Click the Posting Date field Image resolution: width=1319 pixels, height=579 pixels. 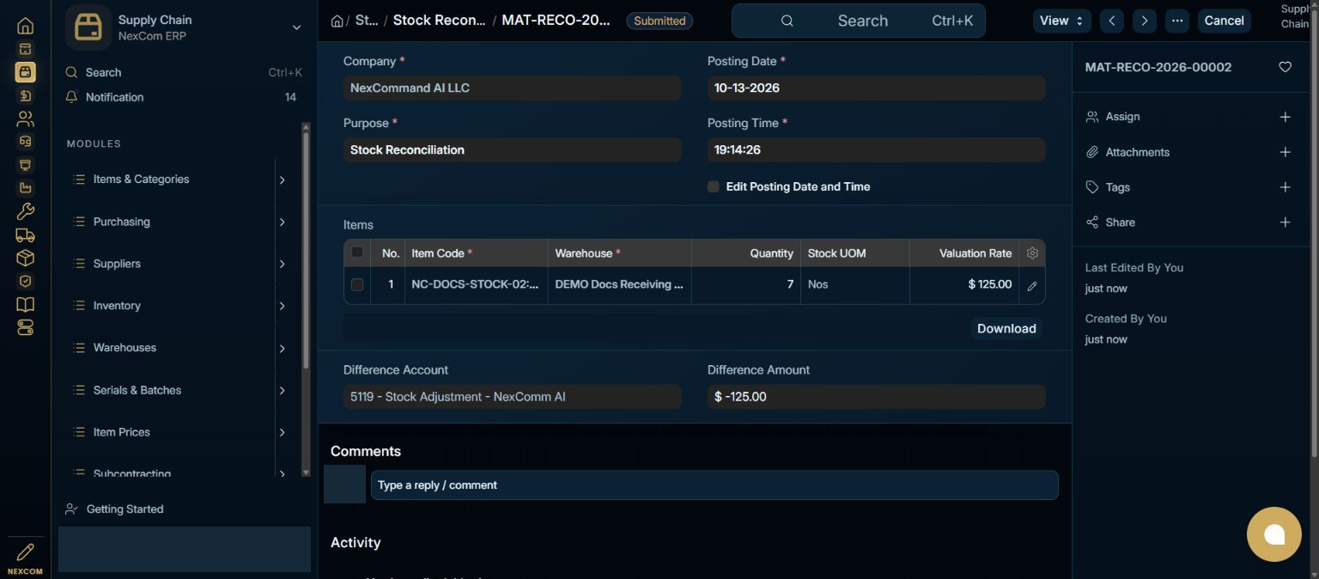(x=876, y=88)
